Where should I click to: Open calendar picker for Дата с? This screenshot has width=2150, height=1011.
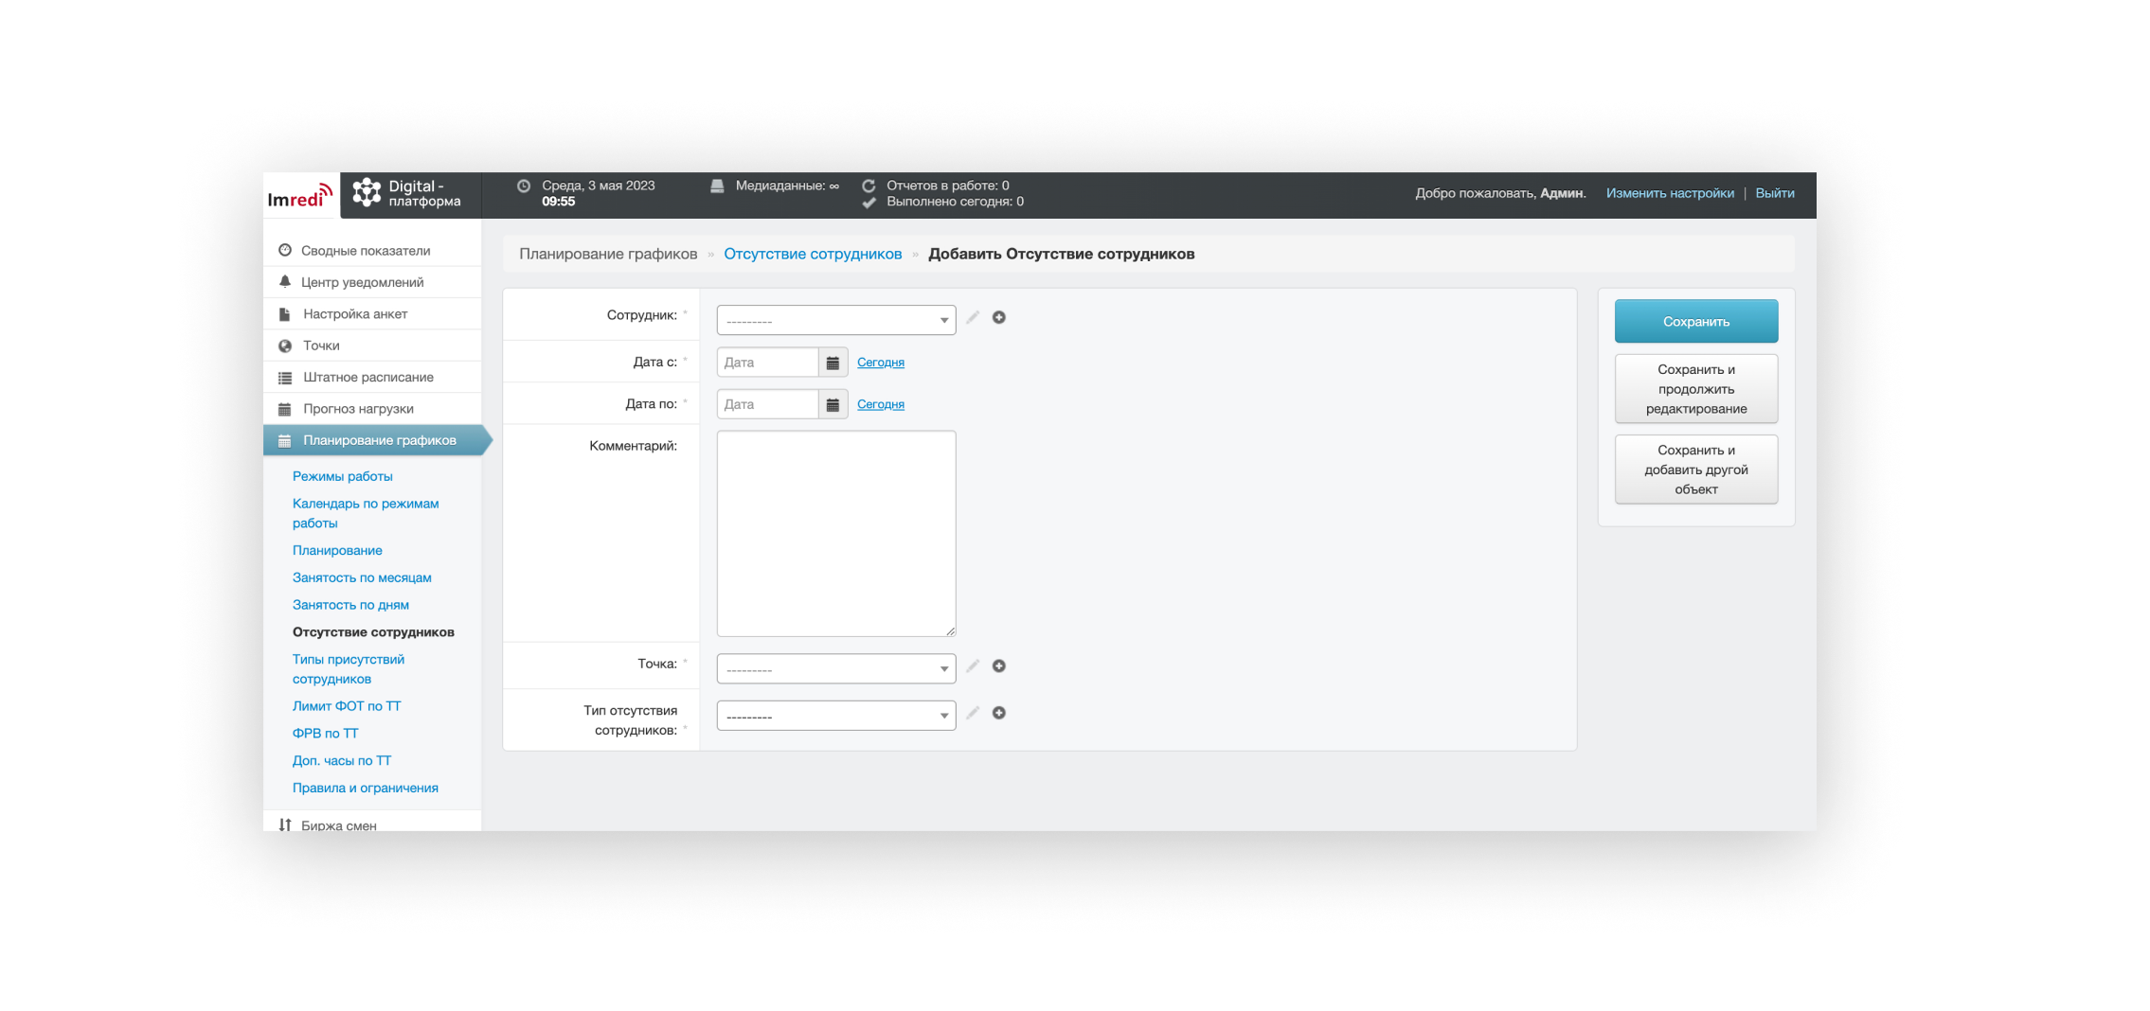point(833,363)
